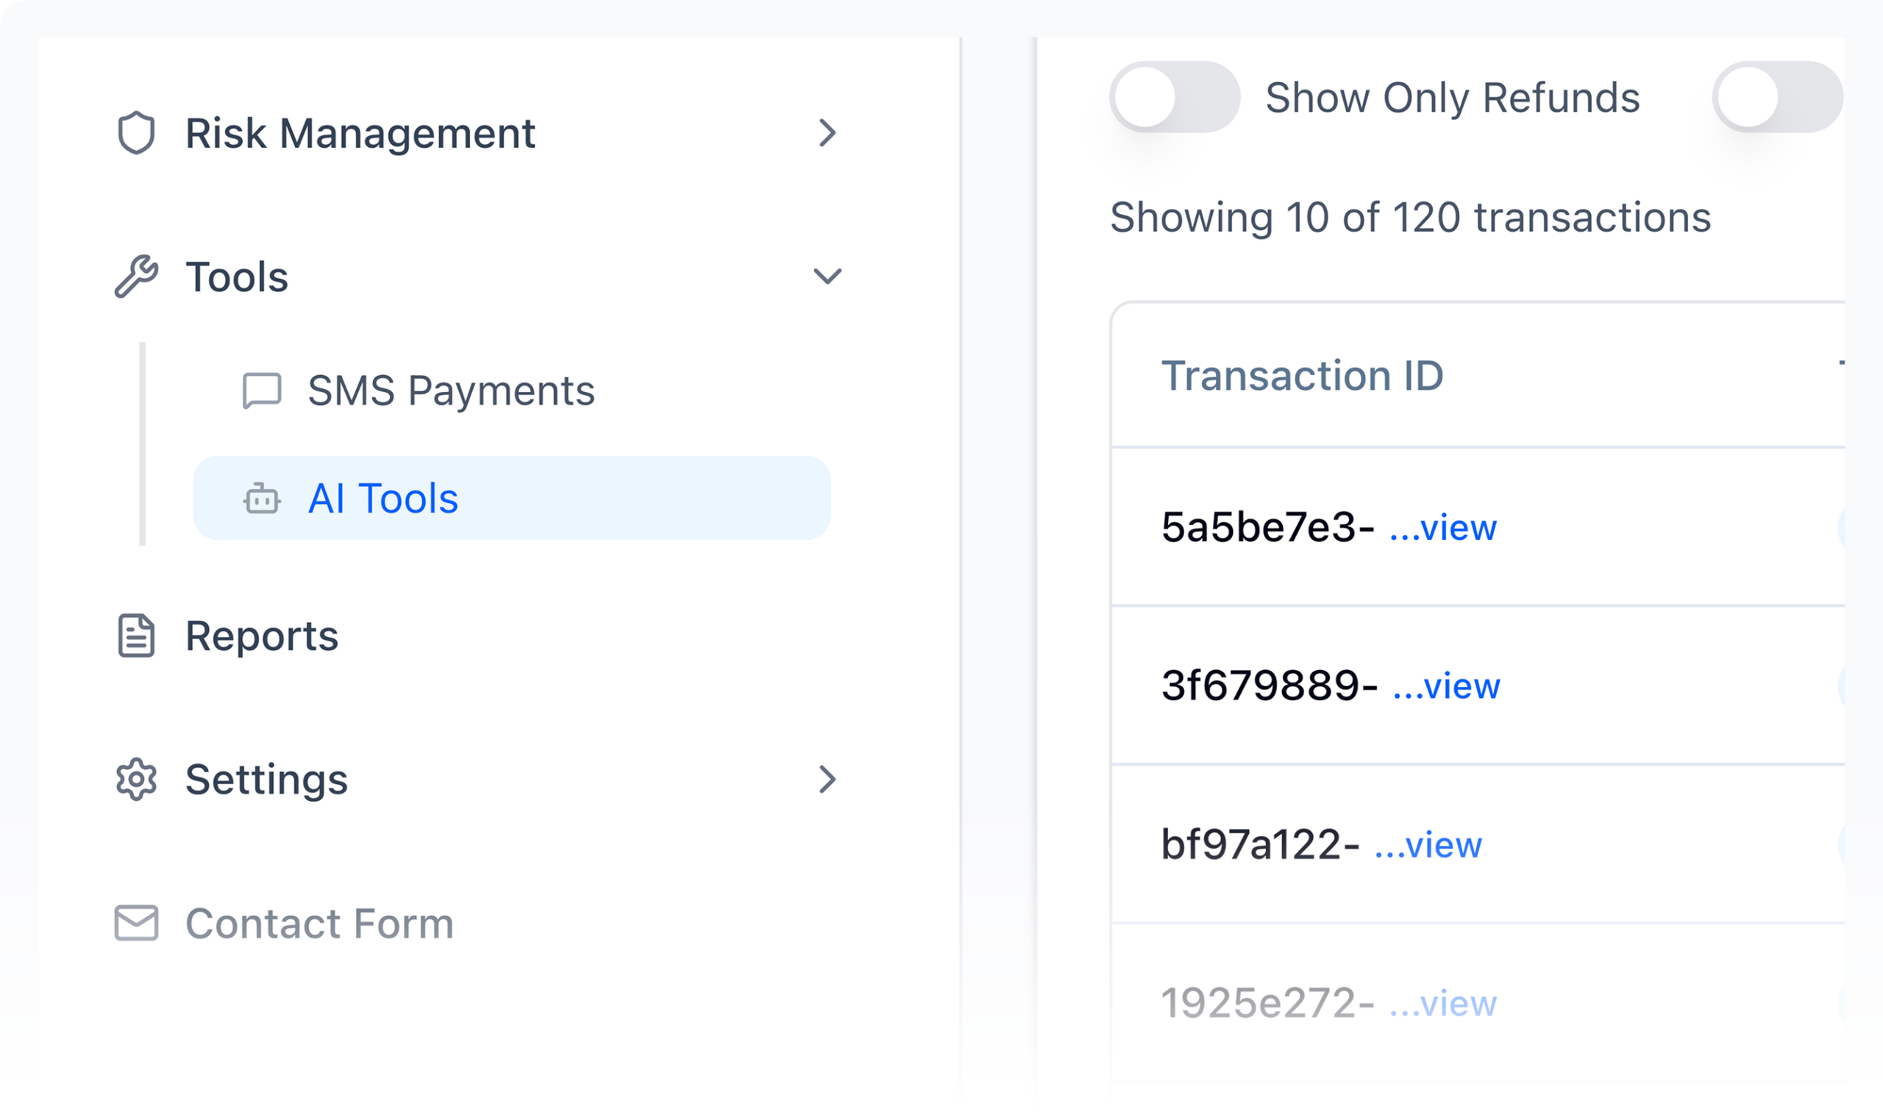
Task: Click the SMS Payments chat bubble icon
Action: click(x=262, y=391)
